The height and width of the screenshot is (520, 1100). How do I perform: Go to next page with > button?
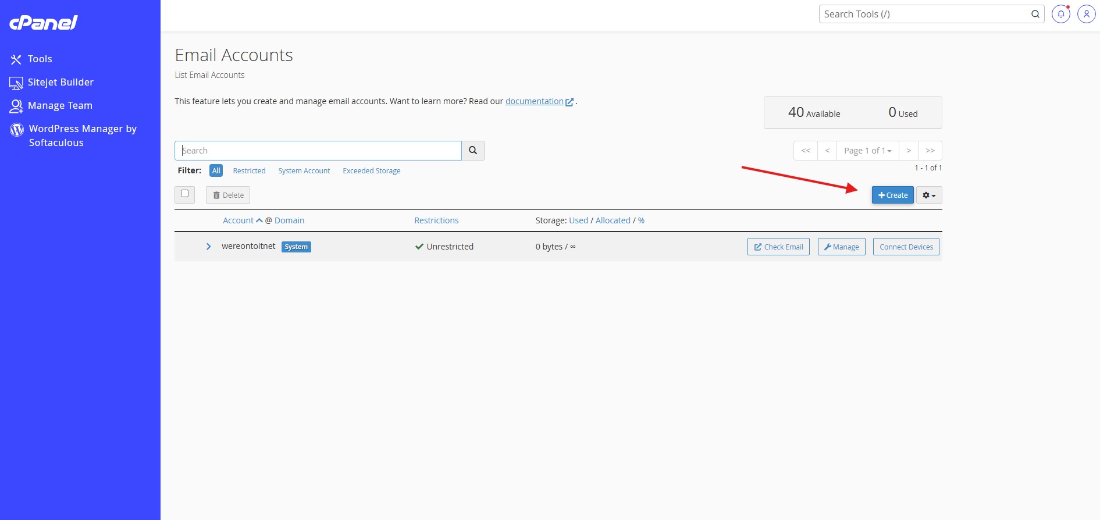coord(909,151)
